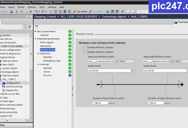Click high SW limit position field 1.0E+6
188x128 pixels.
pyautogui.click(x=156, y=103)
